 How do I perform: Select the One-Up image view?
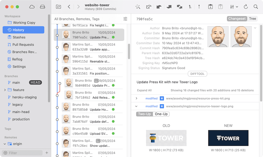161,114
